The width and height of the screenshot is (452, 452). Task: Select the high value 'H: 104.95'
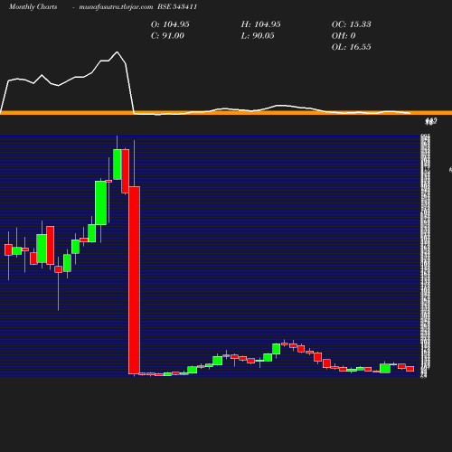pos(261,24)
